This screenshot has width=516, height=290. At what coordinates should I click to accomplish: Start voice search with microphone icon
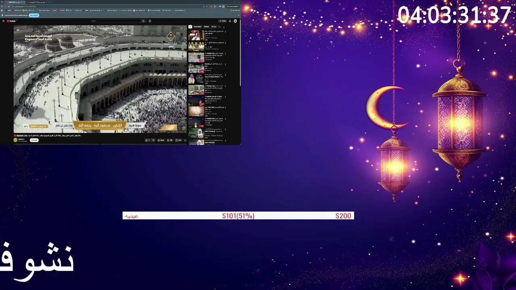pyautogui.click(x=150, y=21)
